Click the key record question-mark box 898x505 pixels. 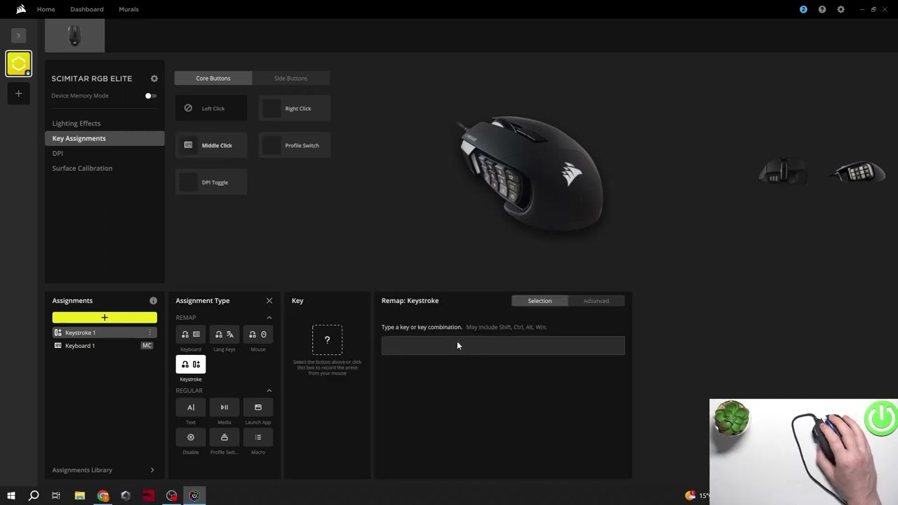(327, 339)
